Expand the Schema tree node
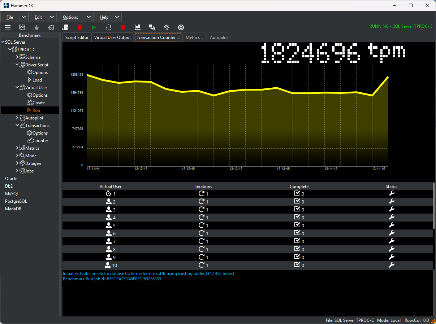436x324 pixels. pyautogui.click(x=17, y=57)
